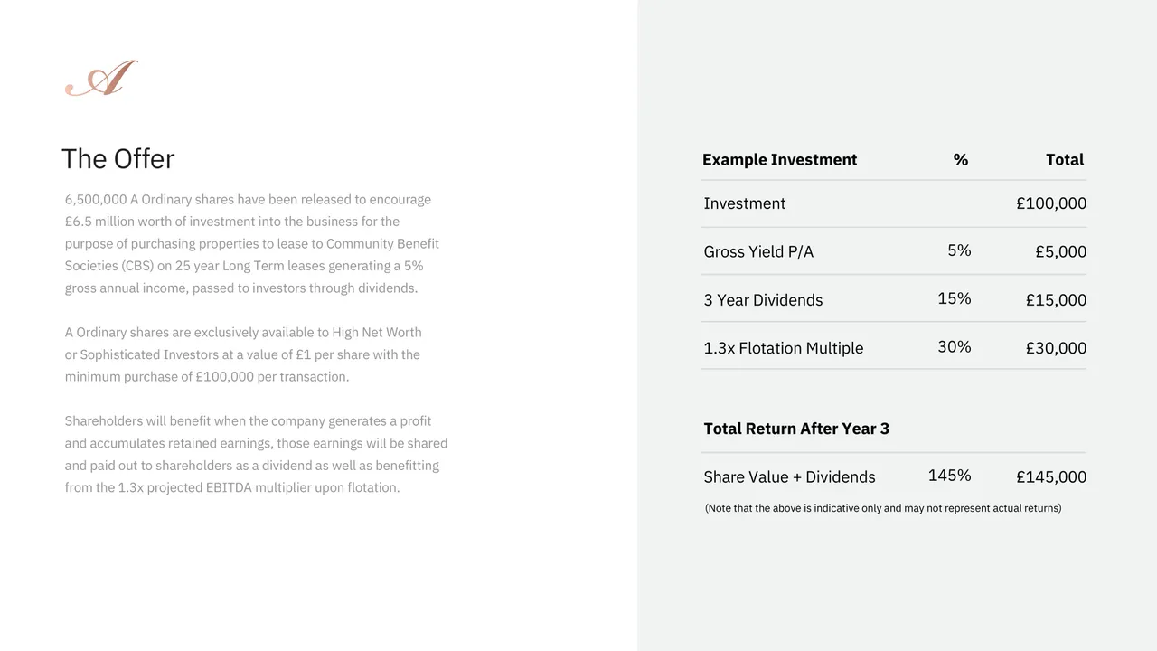Select the 'Total Return After Year 3' heading
This screenshot has width=1157, height=651.
tap(796, 429)
